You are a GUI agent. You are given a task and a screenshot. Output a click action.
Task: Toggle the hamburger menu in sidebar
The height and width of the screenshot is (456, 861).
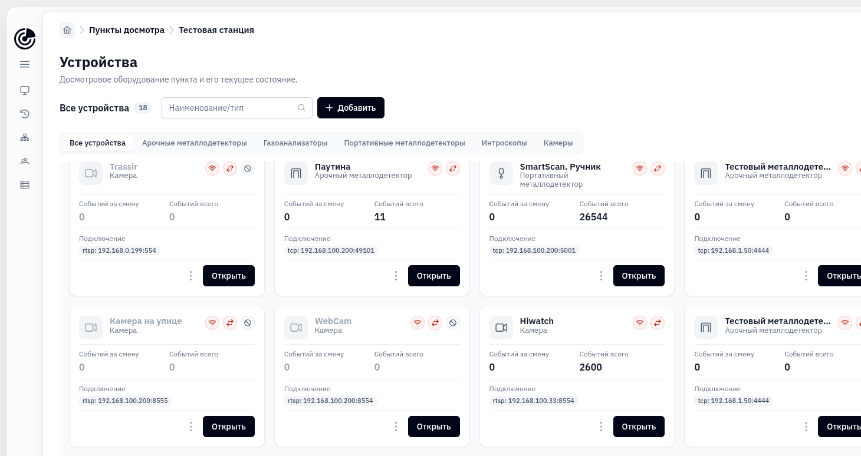[x=25, y=64]
